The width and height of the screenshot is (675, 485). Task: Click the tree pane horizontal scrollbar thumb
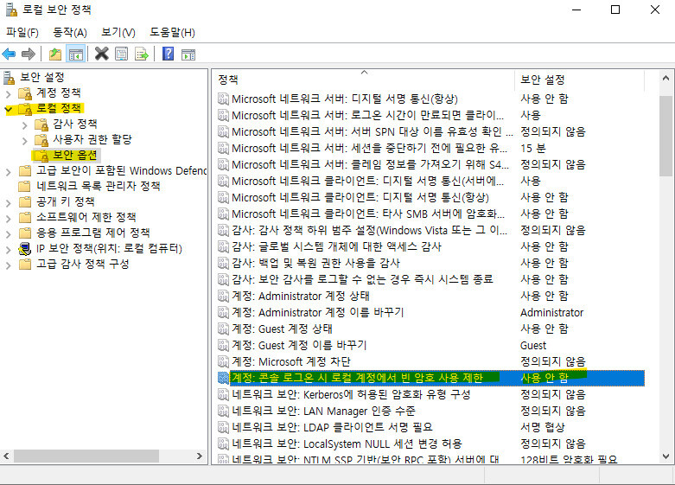86,456
